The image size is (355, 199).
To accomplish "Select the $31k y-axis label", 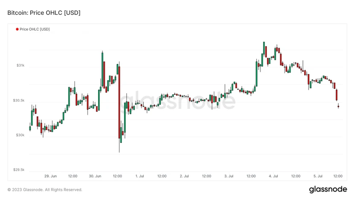I will tap(20, 65).
